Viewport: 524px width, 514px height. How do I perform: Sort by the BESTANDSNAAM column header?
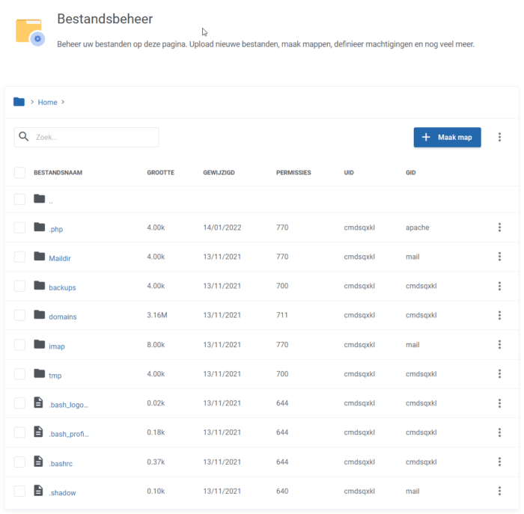[x=58, y=173]
